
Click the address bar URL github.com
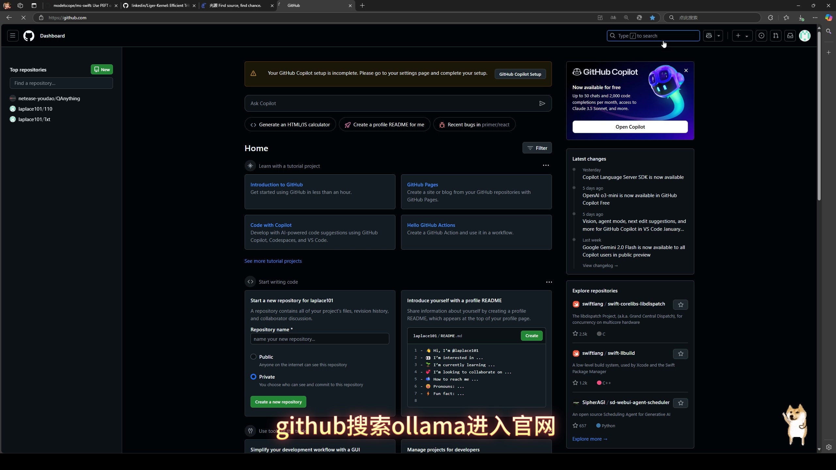[x=67, y=18]
